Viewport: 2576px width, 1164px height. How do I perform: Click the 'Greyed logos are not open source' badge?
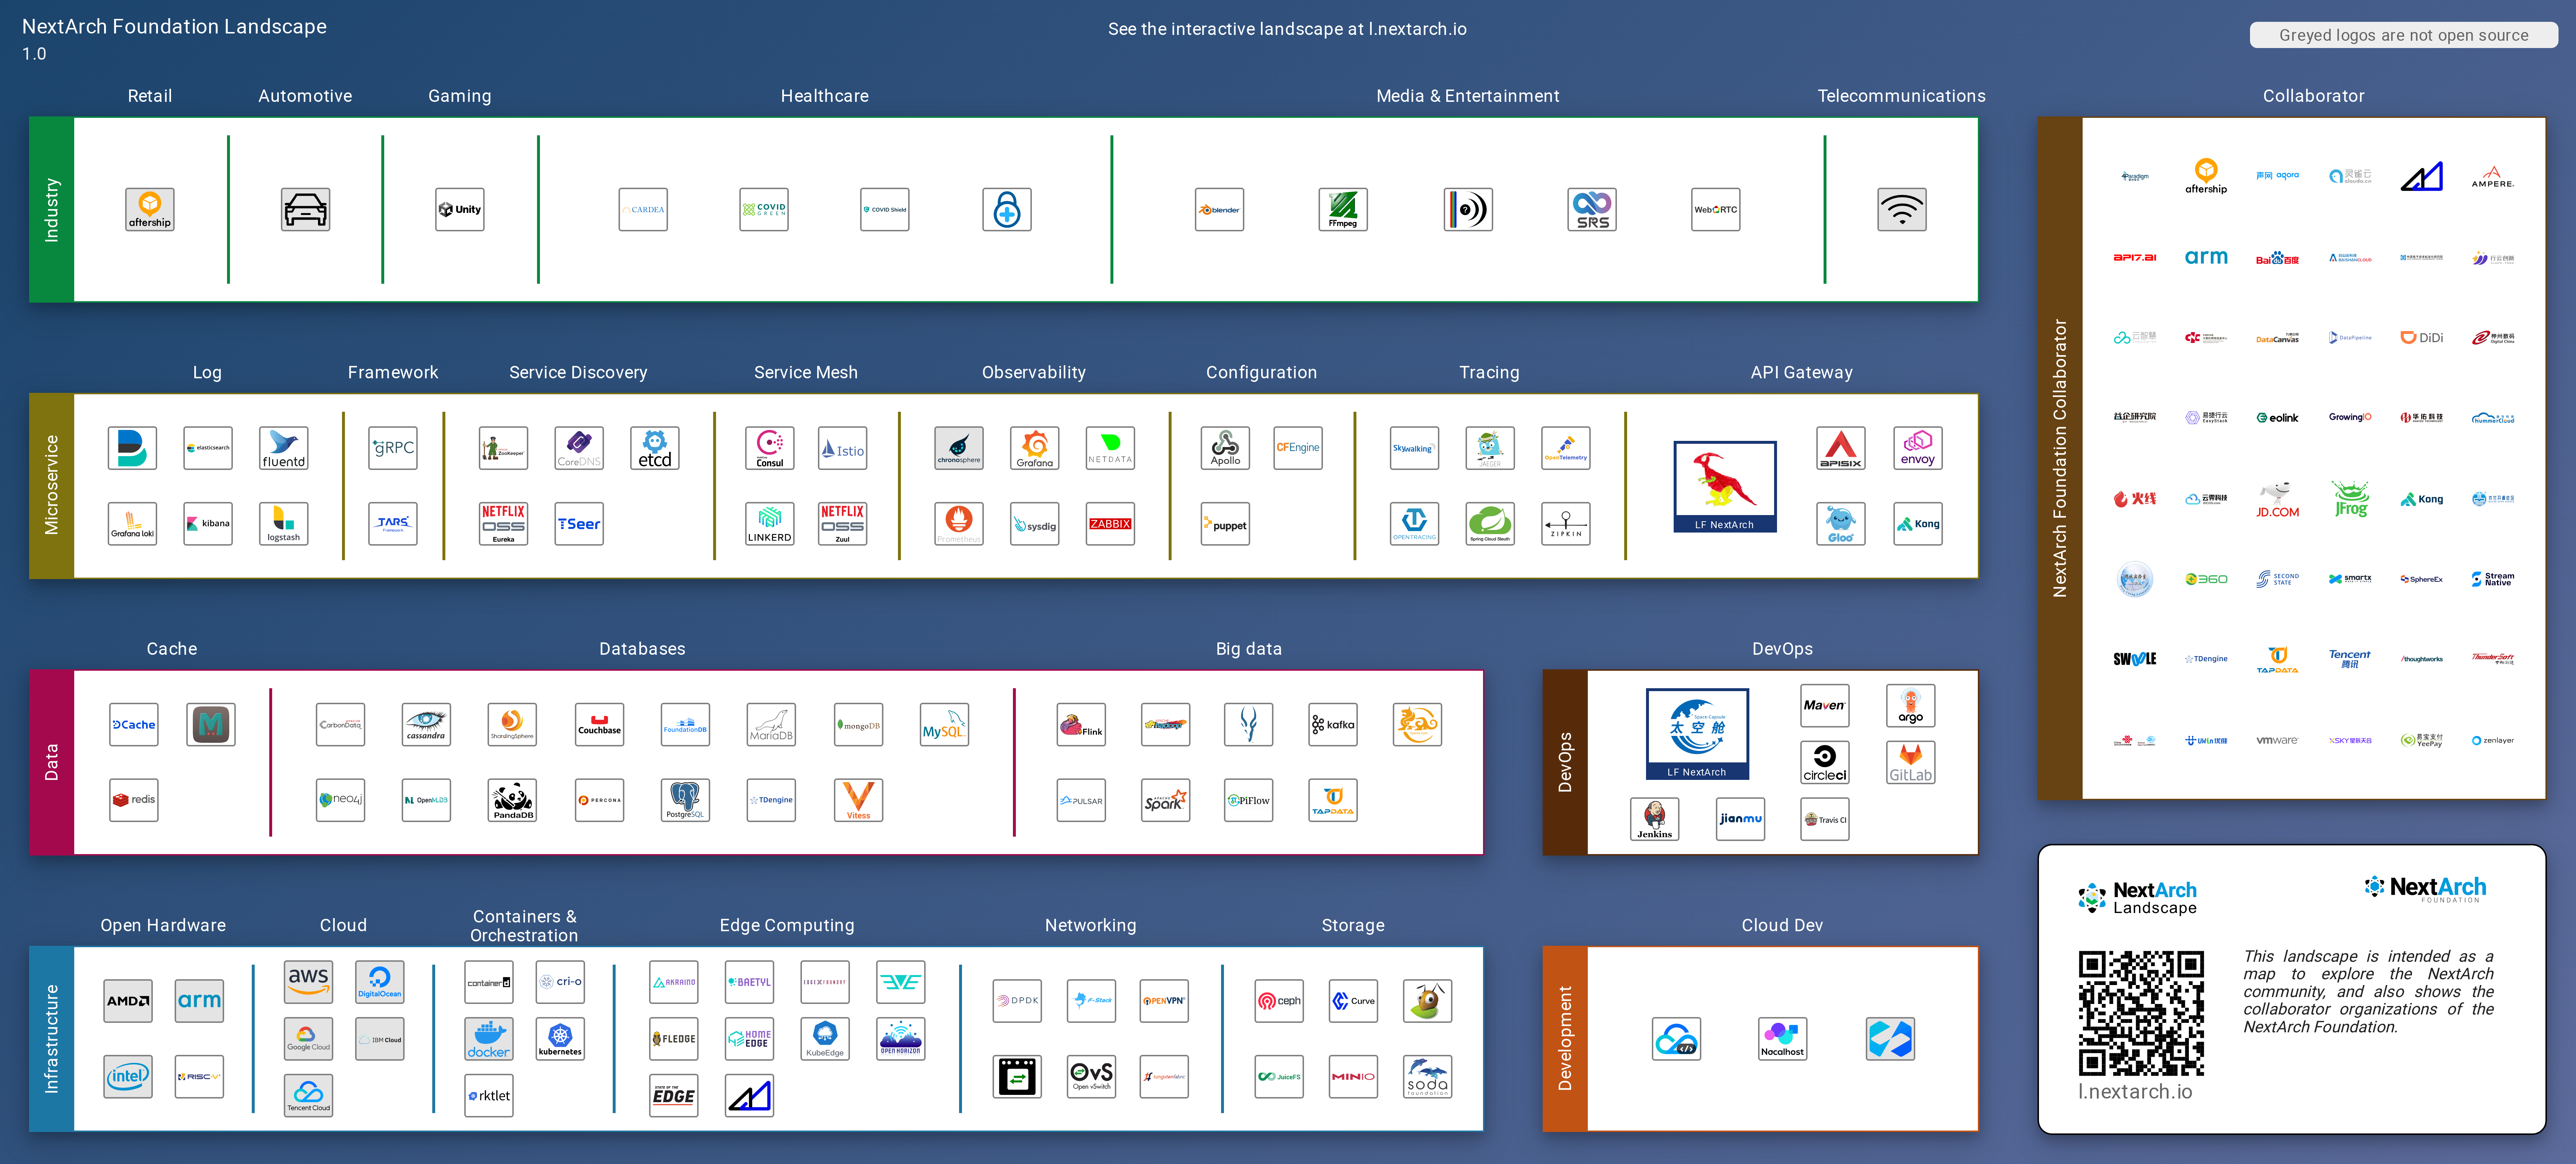(2403, 35)
